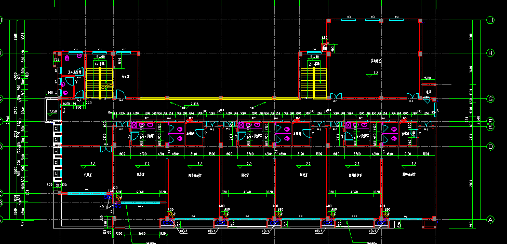This screenshot has width=507, height=244.
Task: Select the fully visible axis bubble J
Action: [x=490, y=20]
